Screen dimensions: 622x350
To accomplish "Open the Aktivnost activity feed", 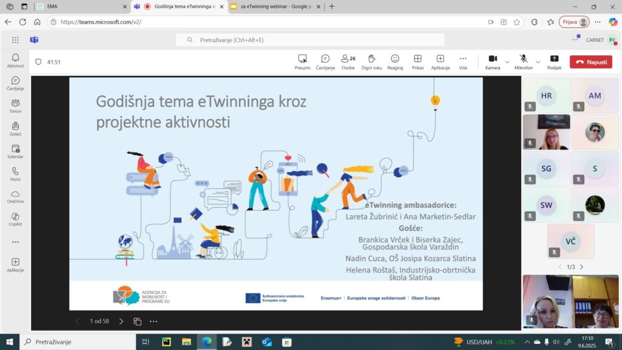I will click(x=15, y=61).
